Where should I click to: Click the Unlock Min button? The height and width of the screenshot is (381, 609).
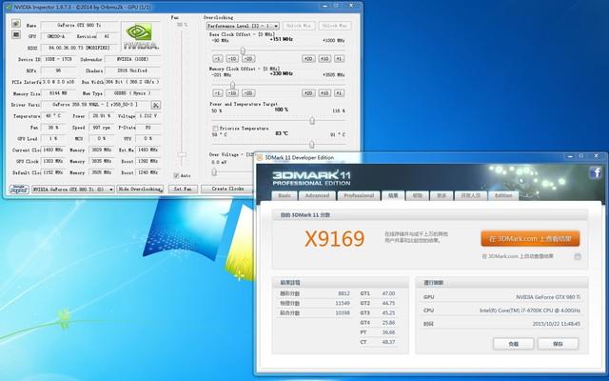298,26
